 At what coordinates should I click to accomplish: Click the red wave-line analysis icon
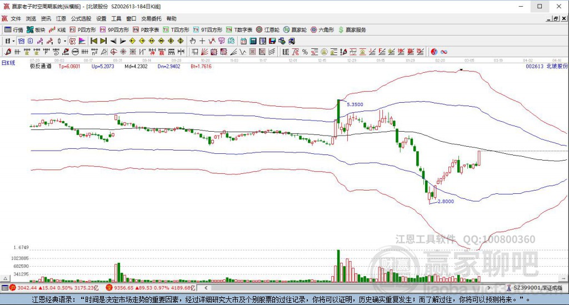(x=212, y=41)
